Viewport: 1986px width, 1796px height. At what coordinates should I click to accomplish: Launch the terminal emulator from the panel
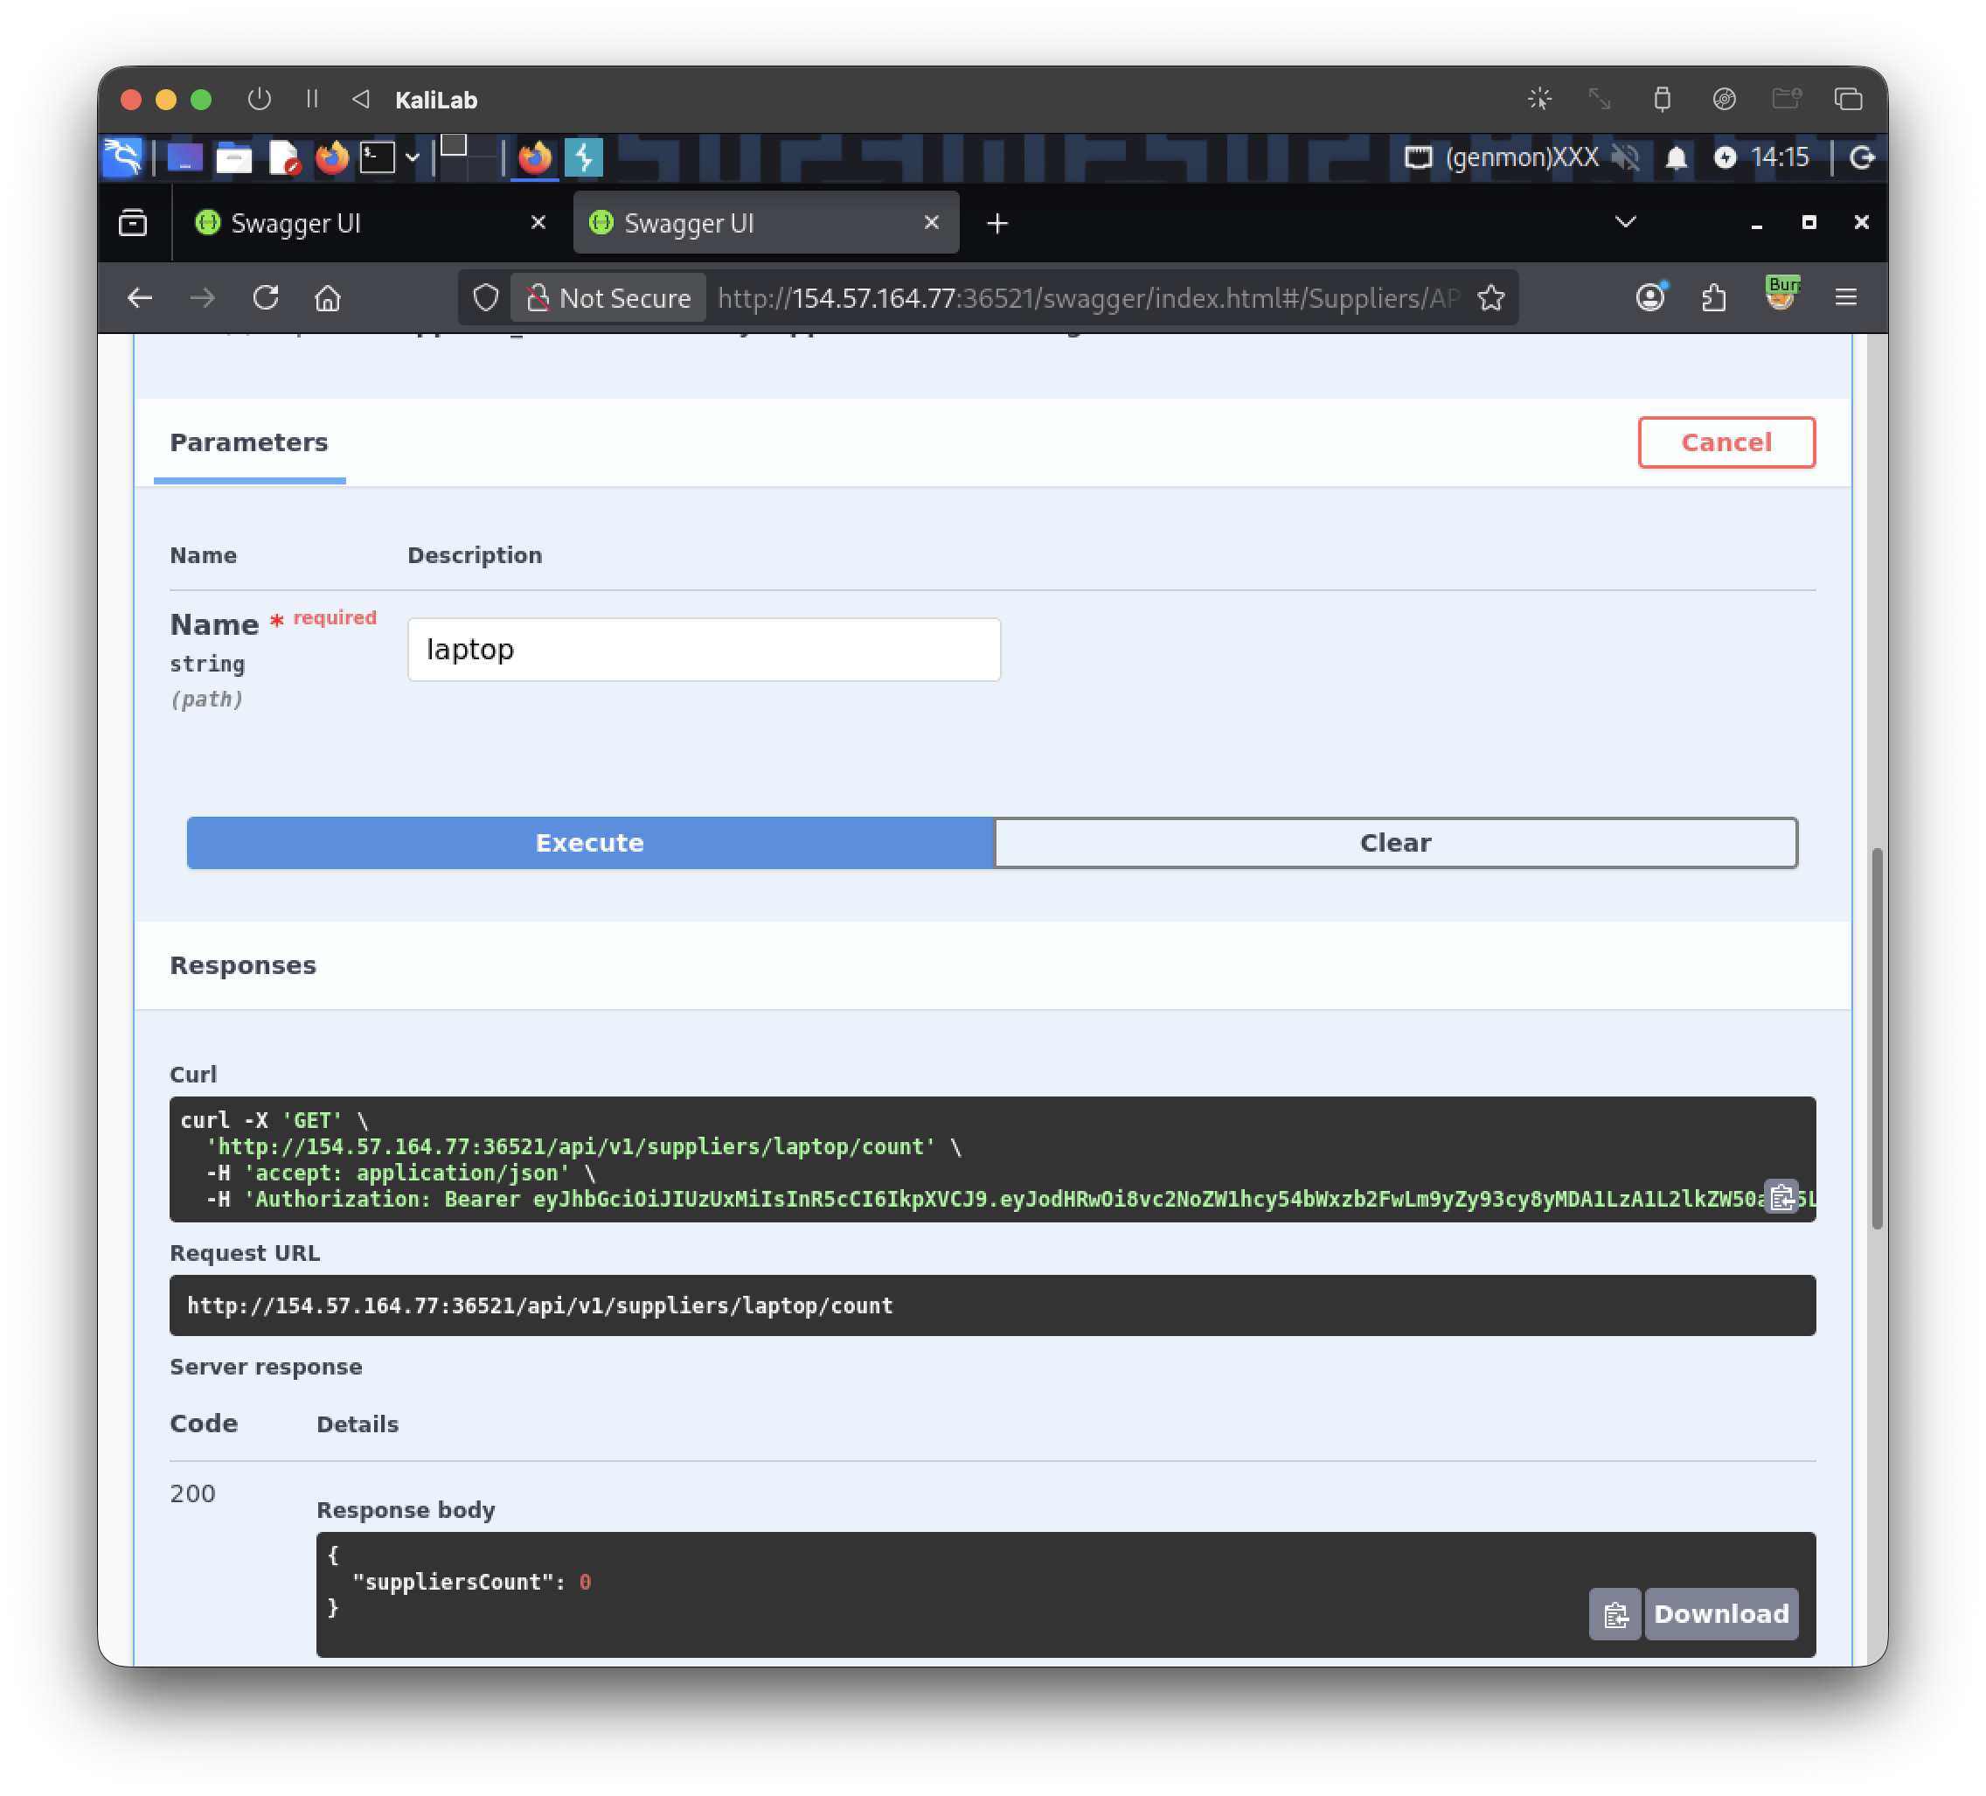point(378,157)
